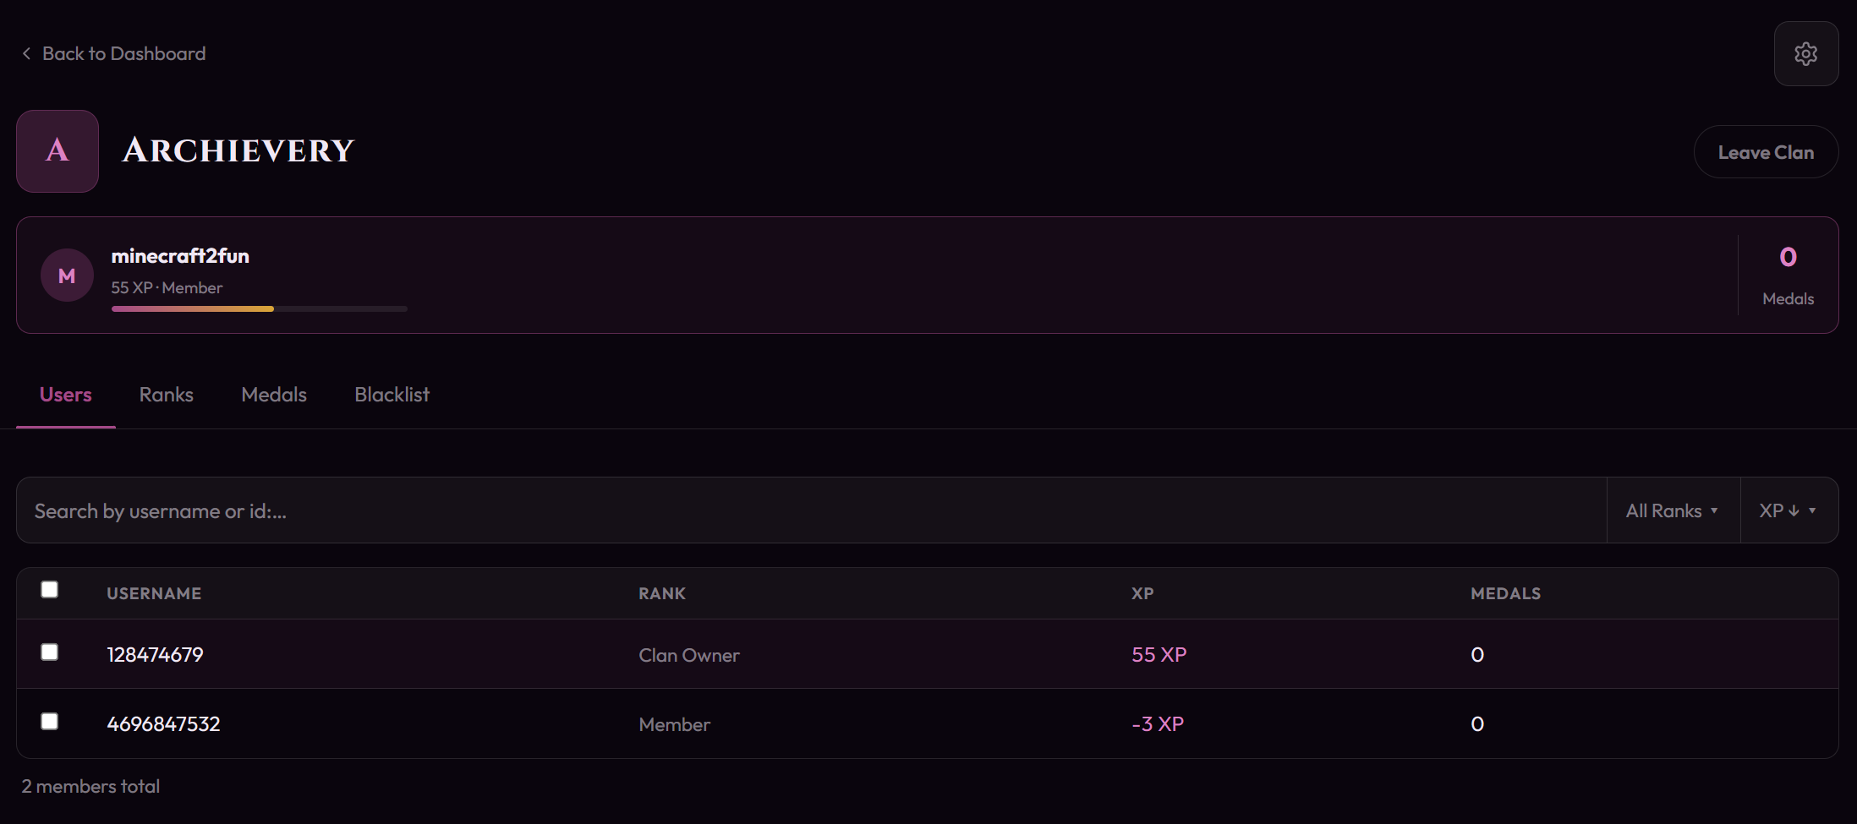Open the Blacklist tab
Image resolution: width=1857 pixels, height=824 pixels.
392,395
